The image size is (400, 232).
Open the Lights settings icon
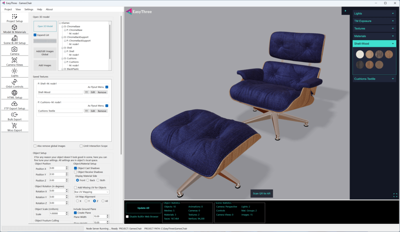[x=14, y=72]
